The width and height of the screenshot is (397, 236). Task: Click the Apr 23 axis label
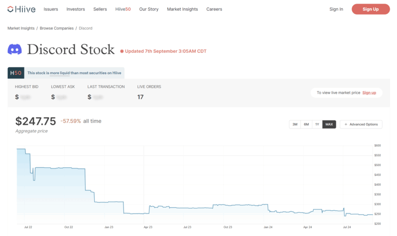(x=148, y=227)
